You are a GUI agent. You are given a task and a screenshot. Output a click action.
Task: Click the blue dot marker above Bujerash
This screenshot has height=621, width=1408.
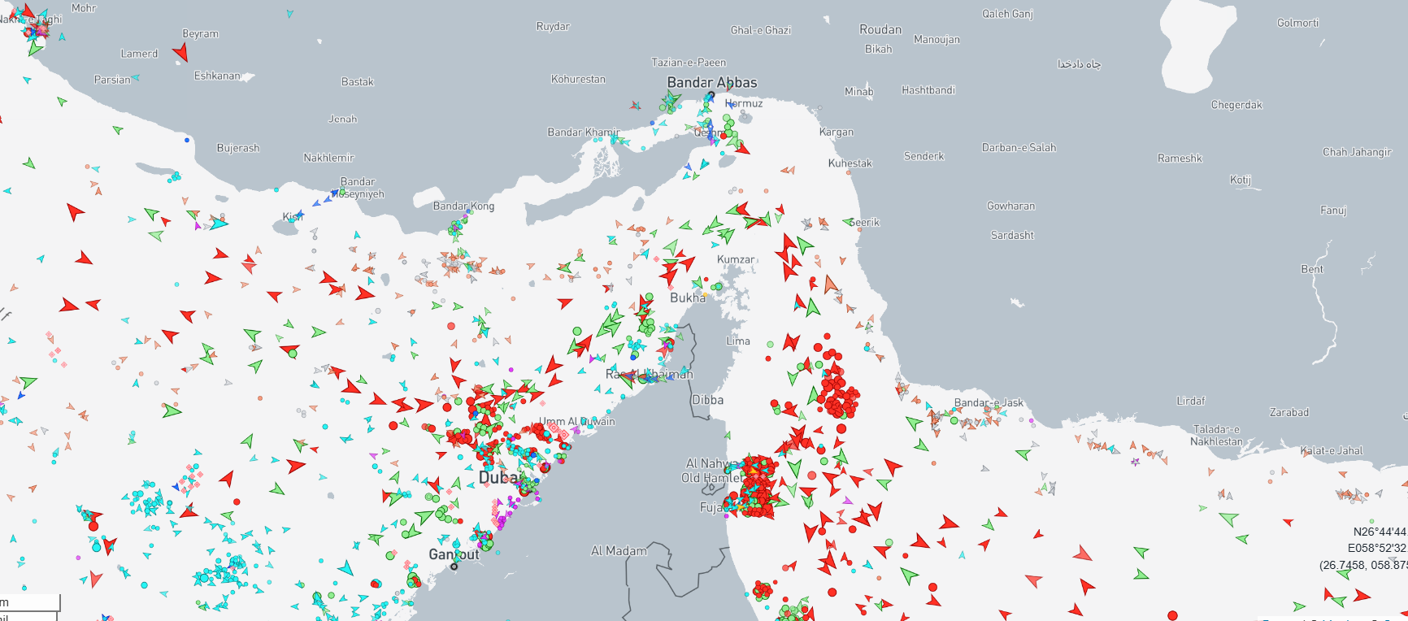pyautogui.click(x=187, y=140)
